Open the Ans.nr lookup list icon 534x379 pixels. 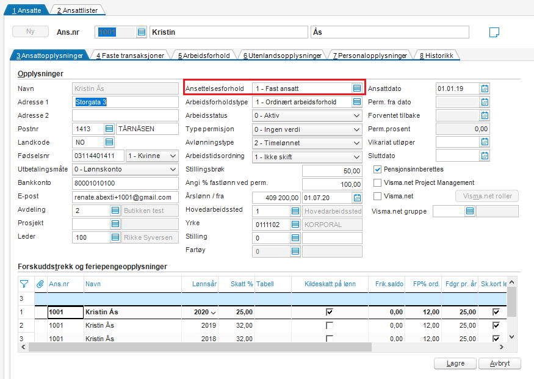click(x=142, y=32)
